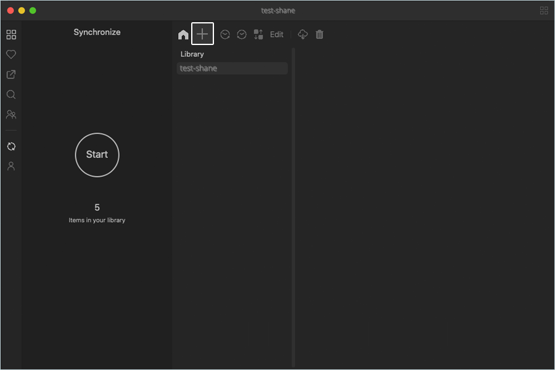Start synchronization with the Start button
Viewport: 555px width, 370px height.
click(x=97, y=155)
